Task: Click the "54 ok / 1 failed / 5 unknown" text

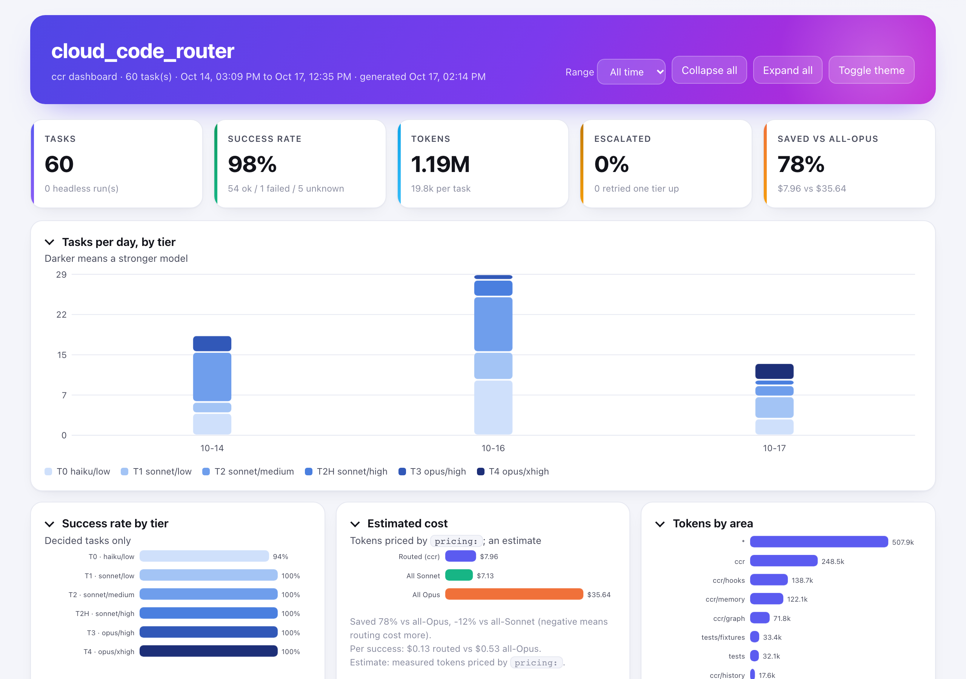Action: pyautogui.click(x=286, y=189)
